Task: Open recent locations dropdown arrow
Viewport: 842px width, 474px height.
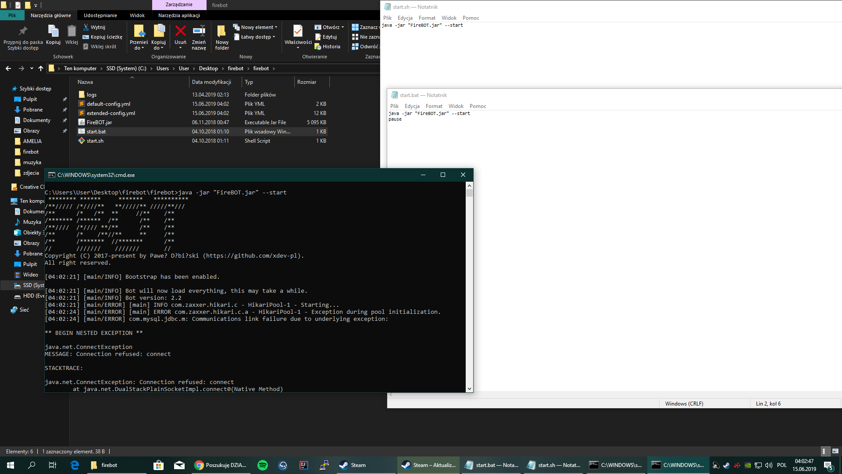Action: click(32, 68)
